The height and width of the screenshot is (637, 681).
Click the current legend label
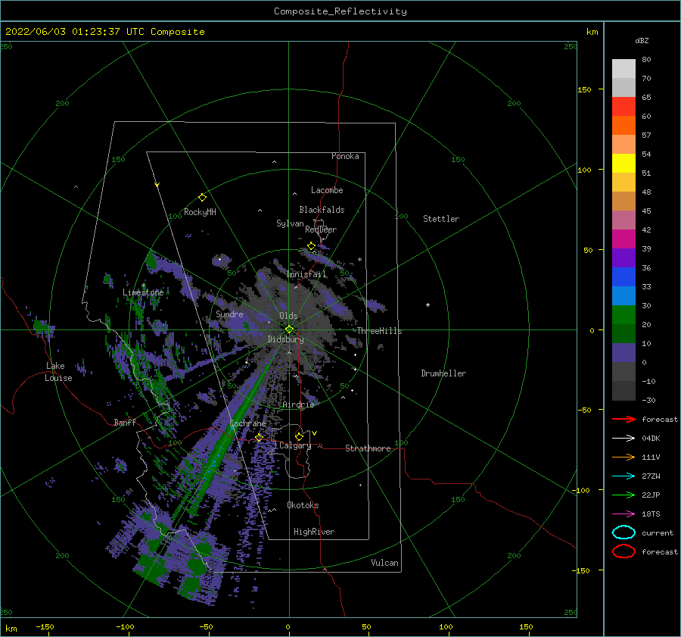(658, 532)
